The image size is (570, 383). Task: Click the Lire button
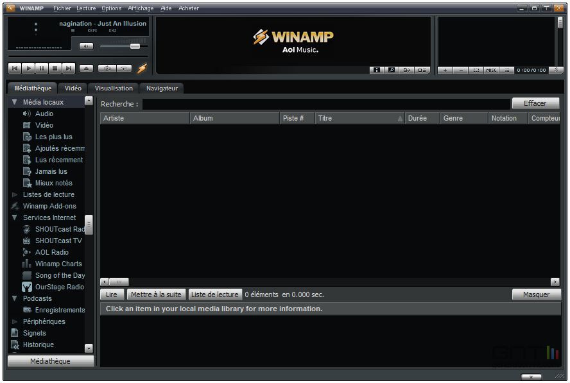click(112, 294)
